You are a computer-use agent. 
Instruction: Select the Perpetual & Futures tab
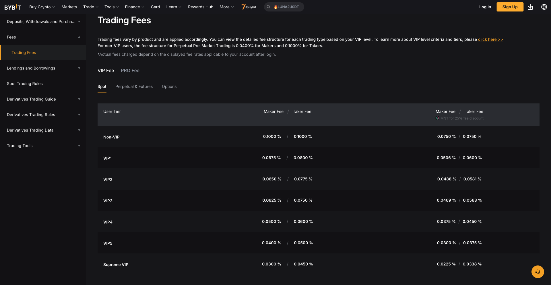(134, 86)
